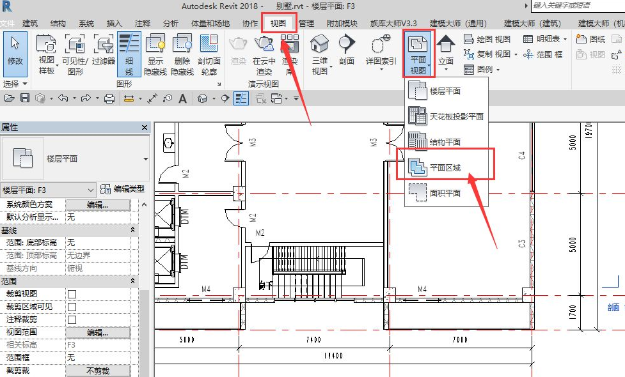The height and width of the screenshot is (377, 625).
Task: Switch to the 管理 ribbon tab
Action: point(306,24)
